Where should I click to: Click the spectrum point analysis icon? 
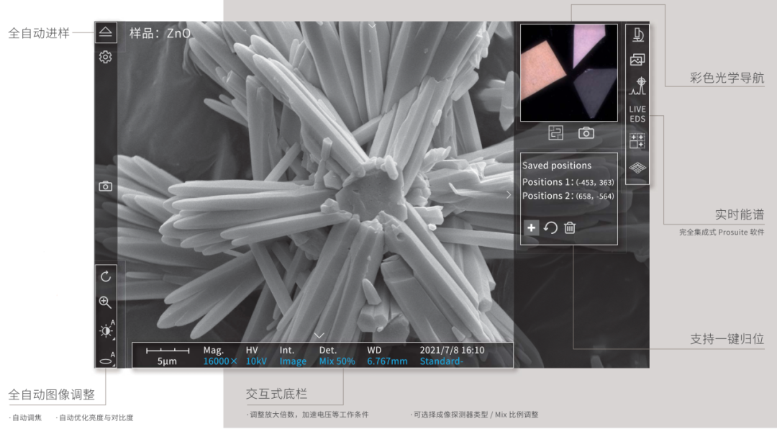637,86
